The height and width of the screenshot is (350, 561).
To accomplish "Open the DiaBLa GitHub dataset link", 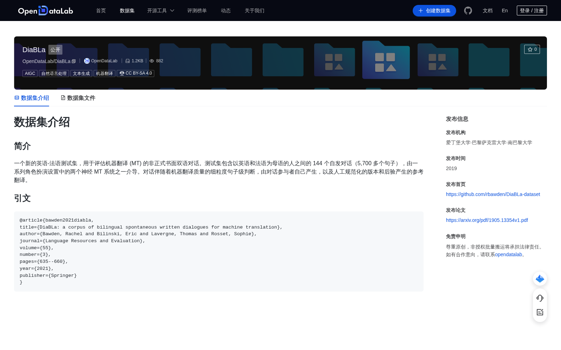I will click(493, 194).
